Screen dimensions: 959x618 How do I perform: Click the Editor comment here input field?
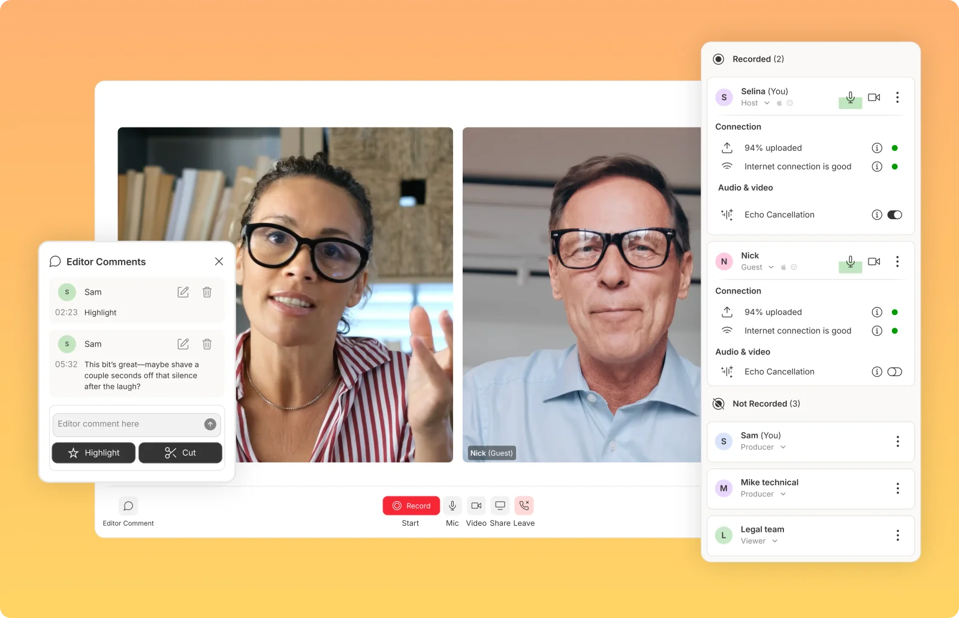point(137,424)
